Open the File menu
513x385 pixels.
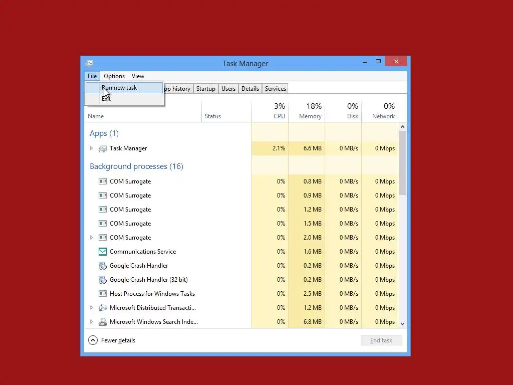[92, 76]
